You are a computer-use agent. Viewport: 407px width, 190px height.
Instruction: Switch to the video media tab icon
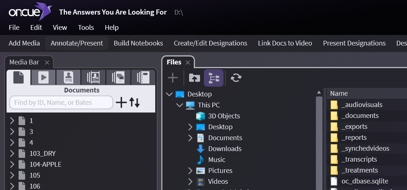[43, 78]
